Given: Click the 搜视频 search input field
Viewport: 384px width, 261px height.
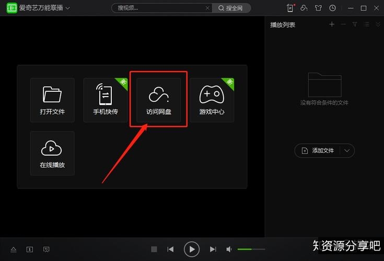Looking at the screenshot, I should 157,8.
